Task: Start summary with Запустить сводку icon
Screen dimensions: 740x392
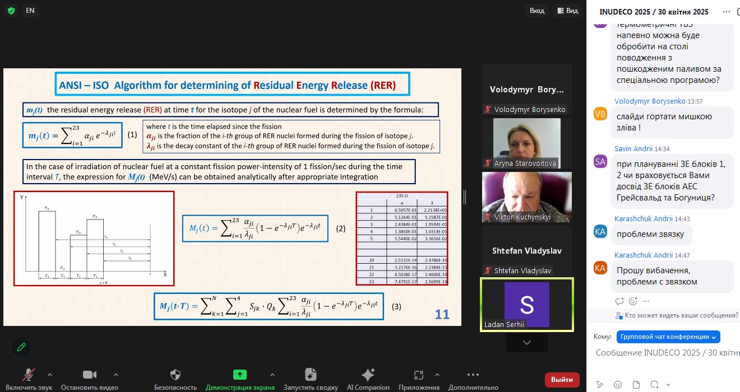Action: pyautogui.click(x=311, y=375)
